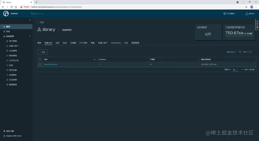Click the browser profile avatar
This screenshot has height=141, width=259.
252,7
